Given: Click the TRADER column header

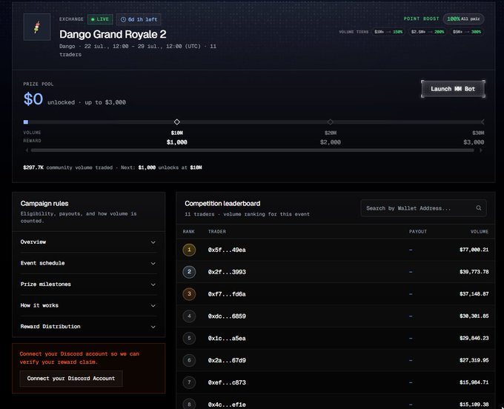Looking at the screenshot, I should (x=217, y=231).
